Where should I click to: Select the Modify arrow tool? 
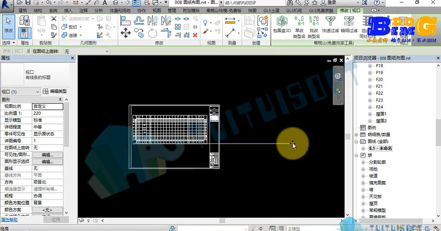point(8,26)
